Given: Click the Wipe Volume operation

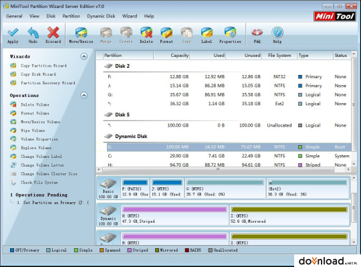Looking at the screenshot, I should 33,130.
